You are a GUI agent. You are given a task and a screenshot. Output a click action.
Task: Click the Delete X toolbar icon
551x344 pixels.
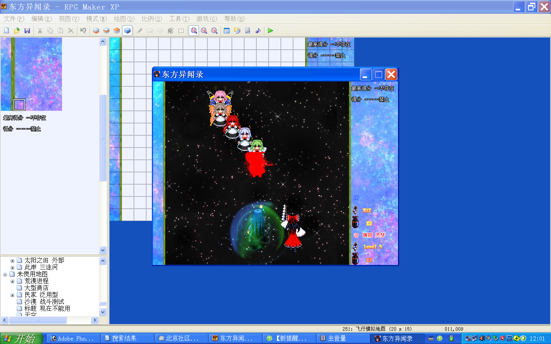[71, 31]
